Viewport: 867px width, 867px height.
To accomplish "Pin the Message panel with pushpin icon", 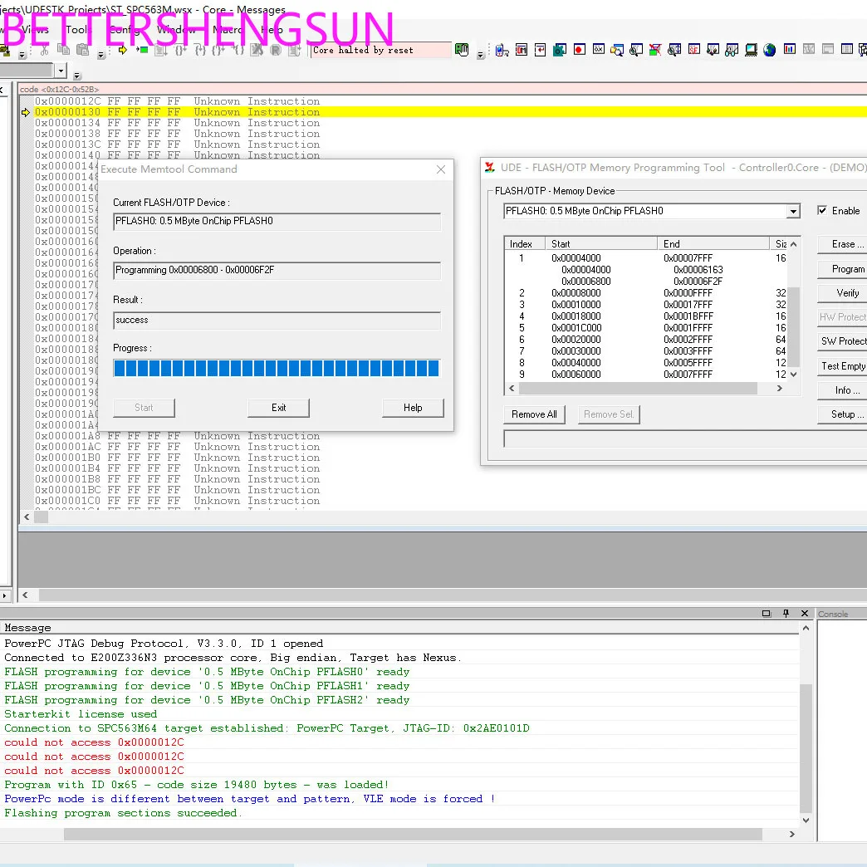I will [x=785, y=614].
